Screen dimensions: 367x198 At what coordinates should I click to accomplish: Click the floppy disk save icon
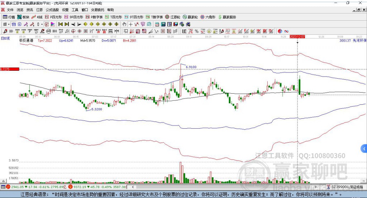(176, 24)
